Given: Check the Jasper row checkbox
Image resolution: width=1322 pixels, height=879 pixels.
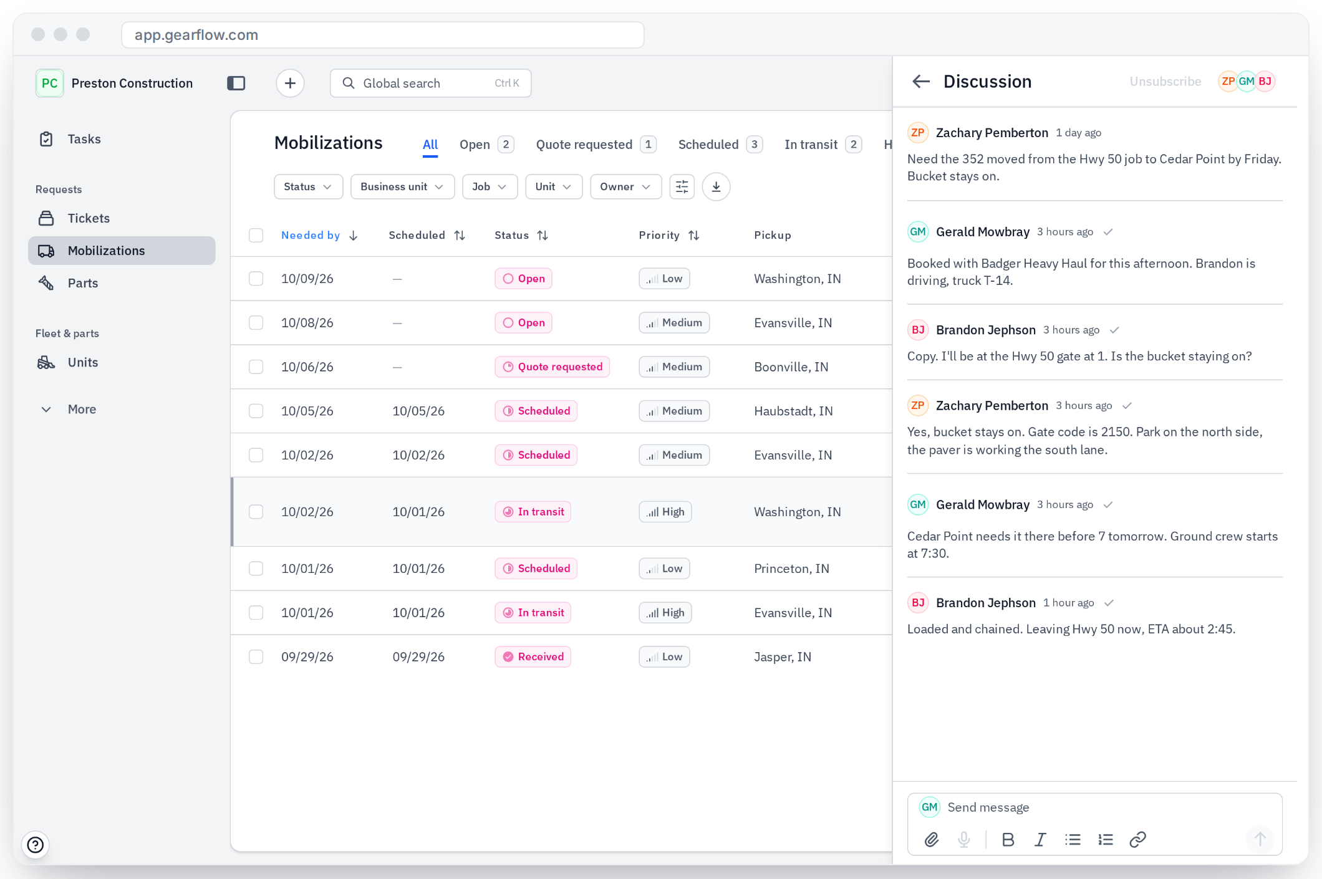Looking at the screenshot, I should click(256, 656).
